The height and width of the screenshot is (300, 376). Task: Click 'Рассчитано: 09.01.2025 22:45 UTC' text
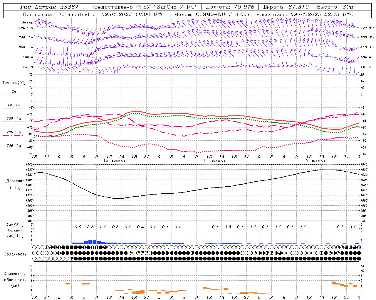[x=305, y=14]
